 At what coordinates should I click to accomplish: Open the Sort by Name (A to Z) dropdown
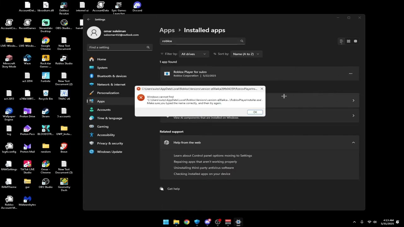[246, 54]
